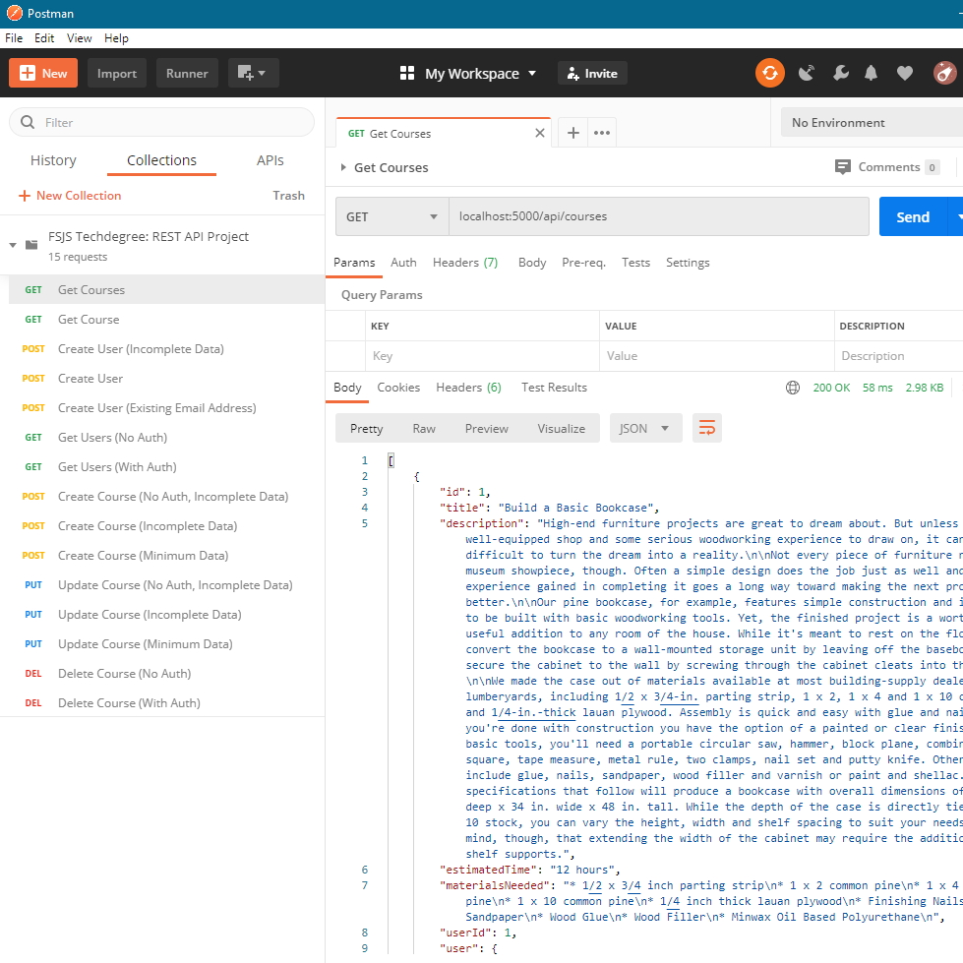
Task: Switch response view to Raw
Action: point(424,428)
